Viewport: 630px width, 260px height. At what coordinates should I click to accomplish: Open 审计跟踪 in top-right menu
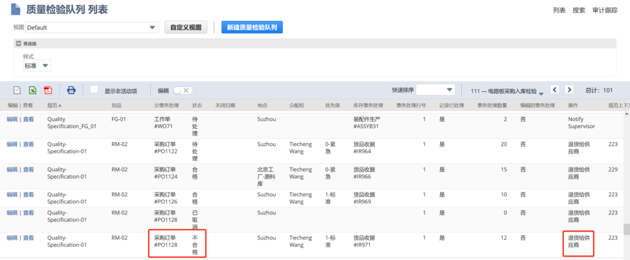(605, 10)
